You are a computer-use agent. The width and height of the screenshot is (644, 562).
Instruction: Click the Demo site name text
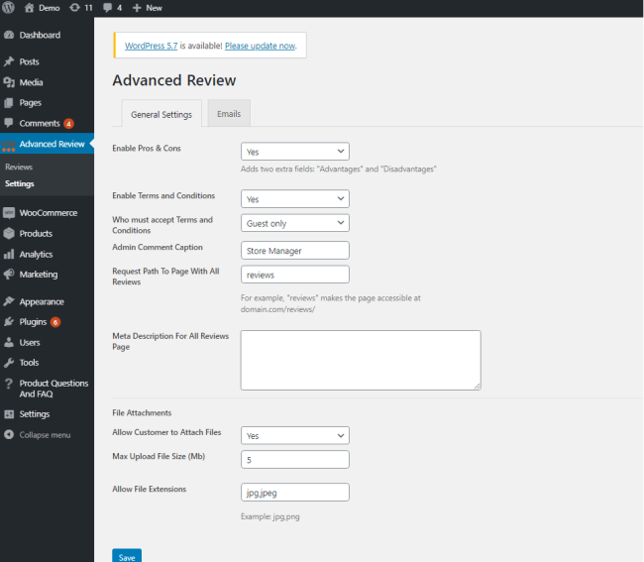coord(50,8)
